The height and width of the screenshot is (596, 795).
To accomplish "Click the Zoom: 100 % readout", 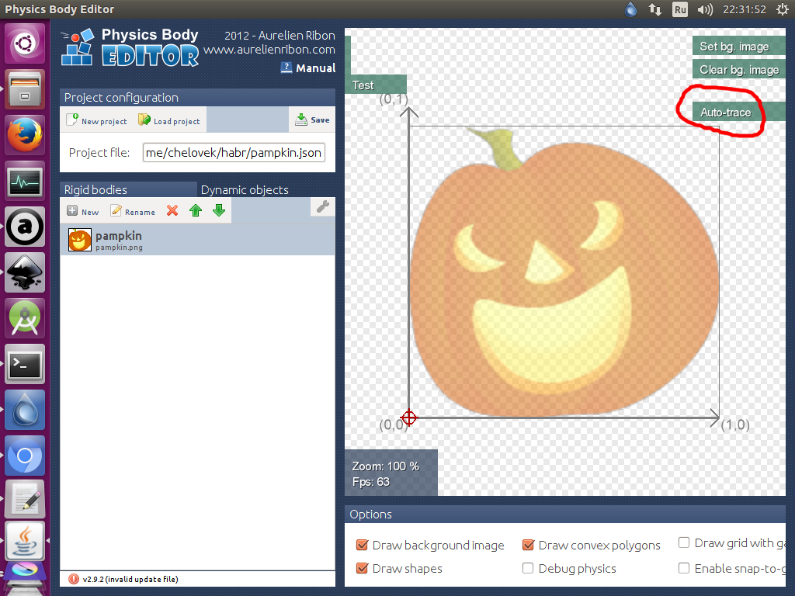I will 385,466.
